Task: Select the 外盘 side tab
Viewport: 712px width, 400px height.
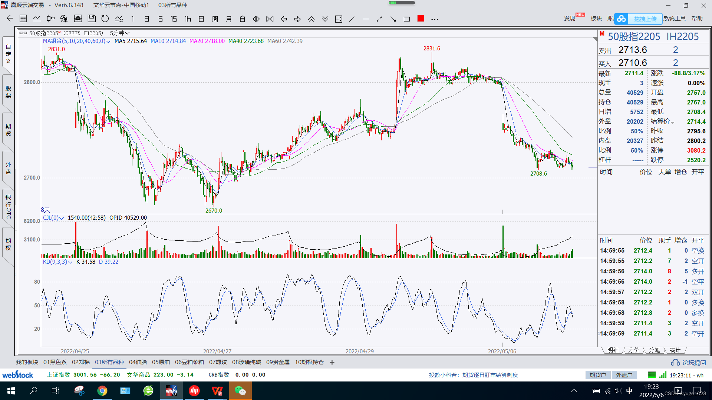Action: 8,168
